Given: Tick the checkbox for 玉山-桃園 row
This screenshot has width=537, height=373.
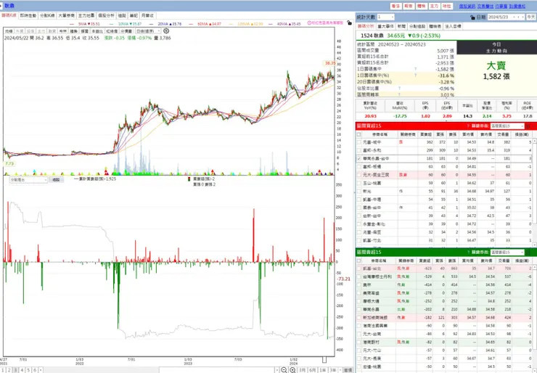Looking at the screenshot, I should pos(359,184).
